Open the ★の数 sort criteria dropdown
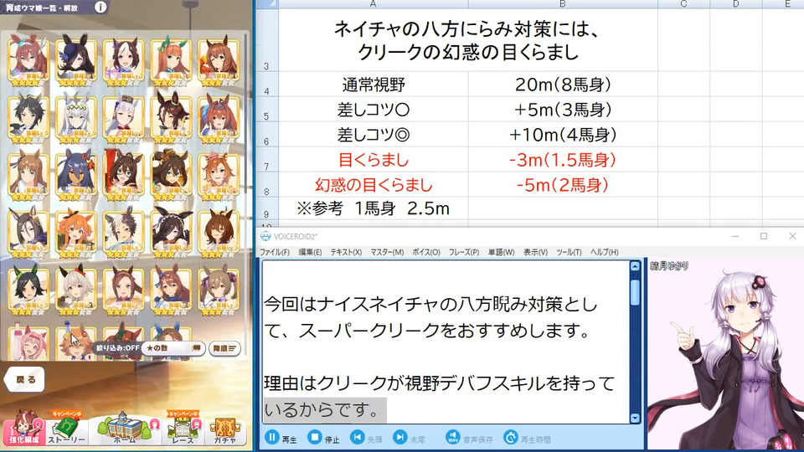 [173, 348]
